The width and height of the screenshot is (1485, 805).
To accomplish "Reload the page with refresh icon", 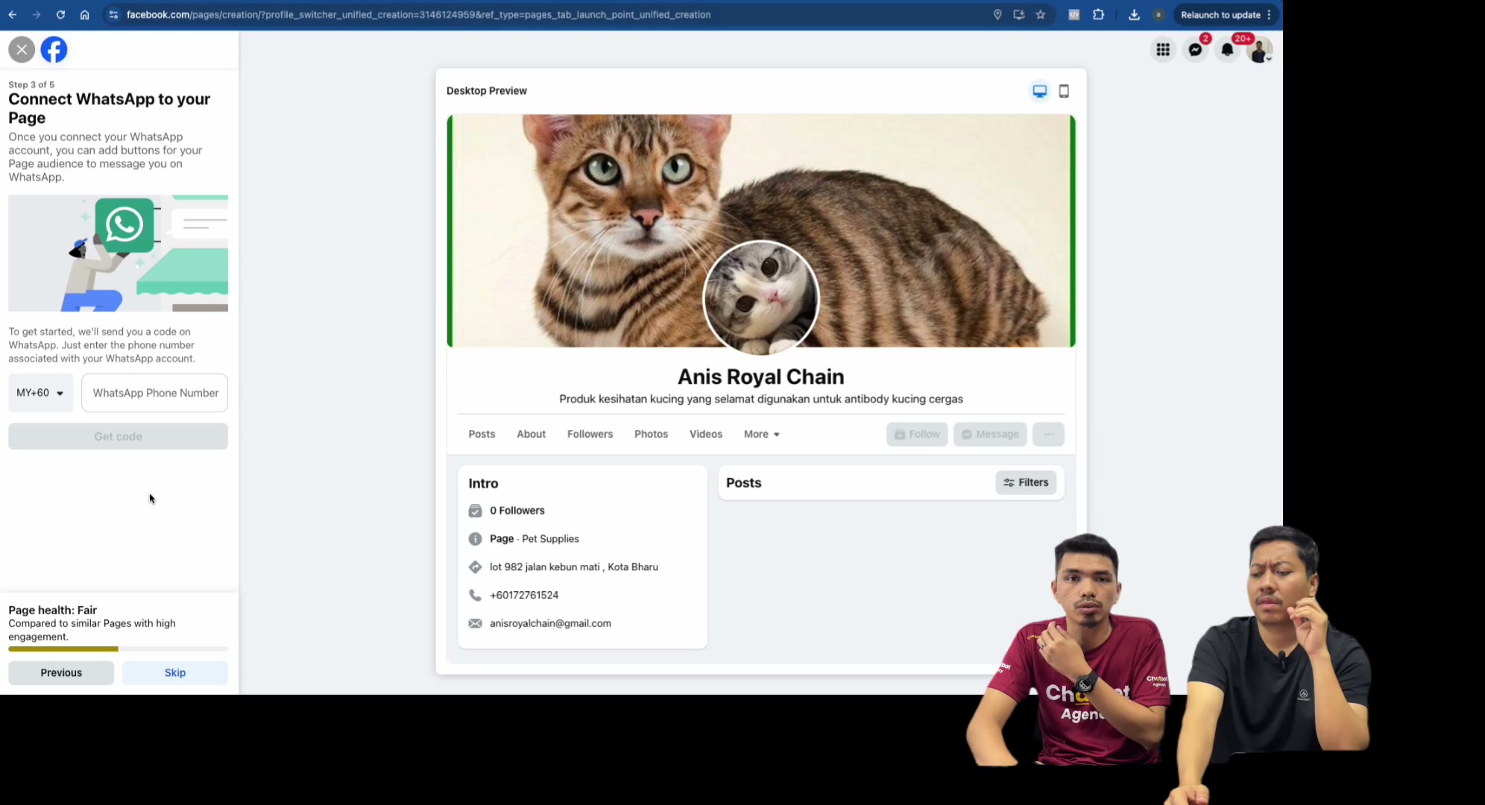I will point(60,15).
